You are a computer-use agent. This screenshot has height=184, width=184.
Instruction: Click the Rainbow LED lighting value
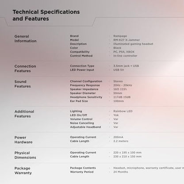(x=123, y=111)
